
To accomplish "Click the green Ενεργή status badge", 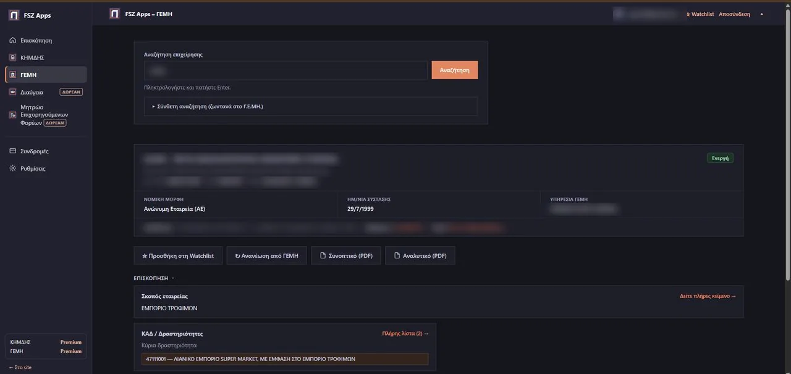I will (720, 158).
